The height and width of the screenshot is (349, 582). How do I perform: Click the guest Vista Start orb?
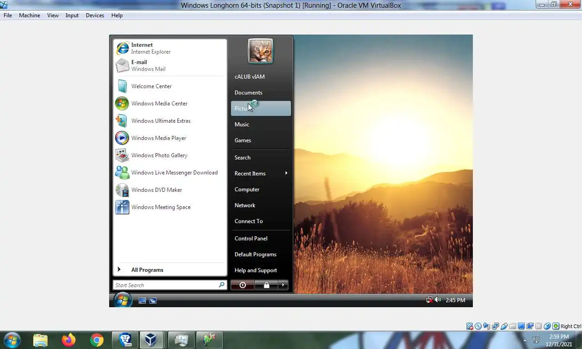point(122,300)
